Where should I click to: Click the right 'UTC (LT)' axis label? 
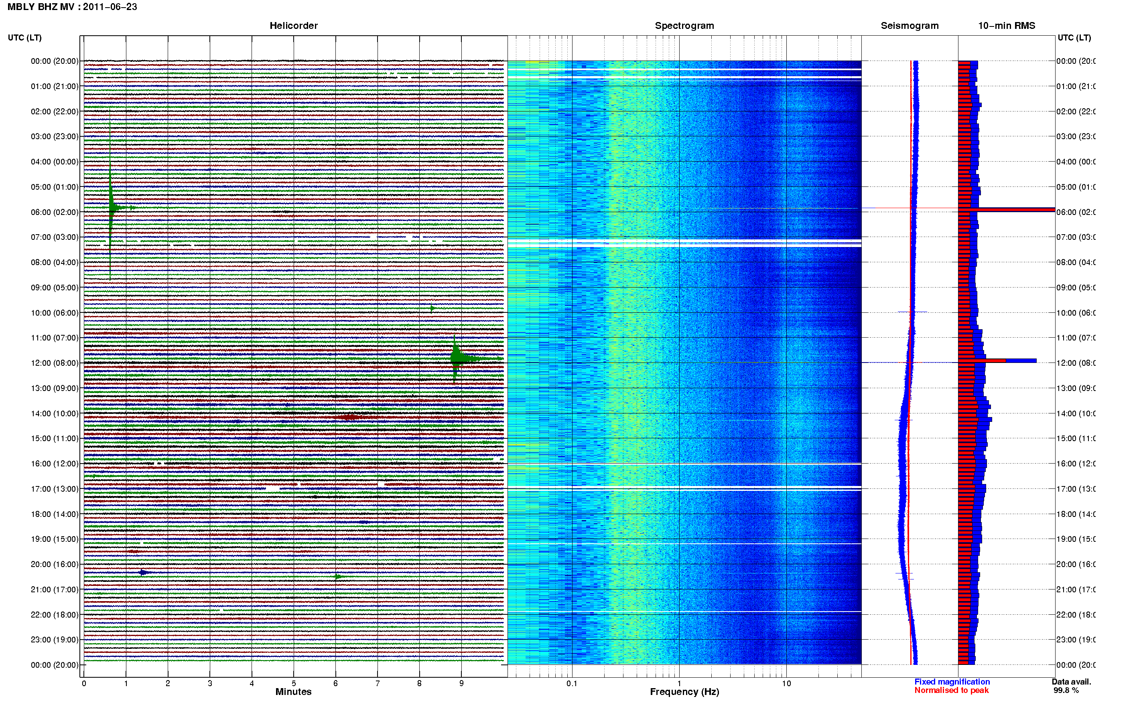coord(1074,38)
